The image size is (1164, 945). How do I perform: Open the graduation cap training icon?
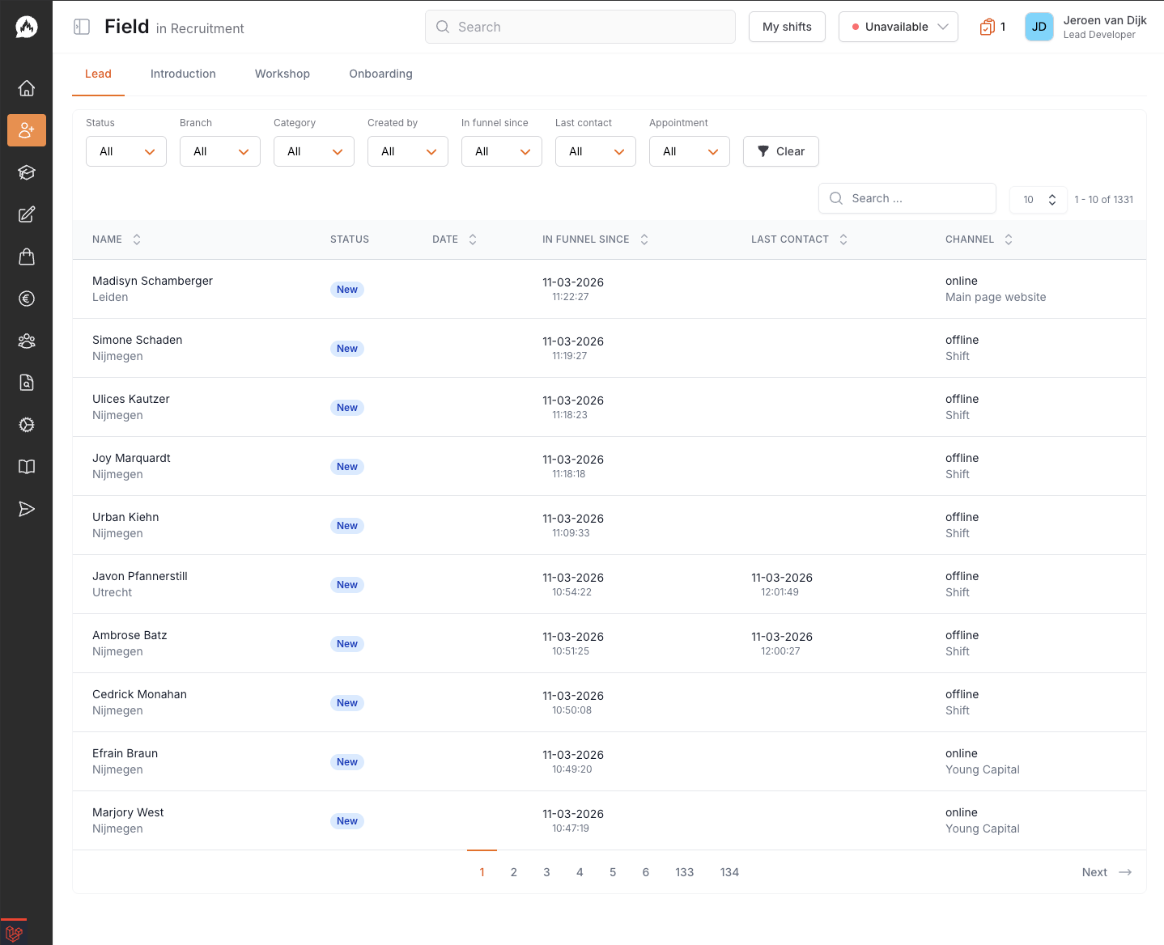[27, 172]
